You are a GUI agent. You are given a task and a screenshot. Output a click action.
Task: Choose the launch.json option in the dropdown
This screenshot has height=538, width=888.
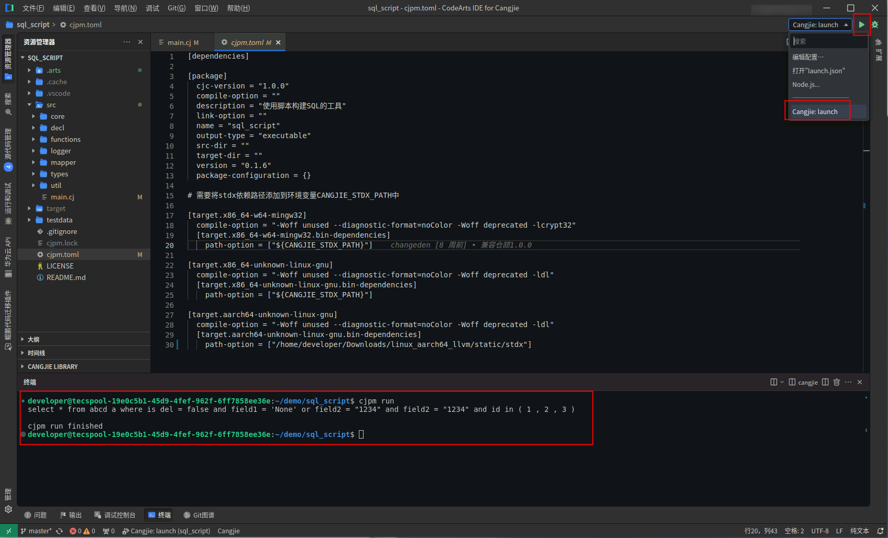click(x=818, y=71)
